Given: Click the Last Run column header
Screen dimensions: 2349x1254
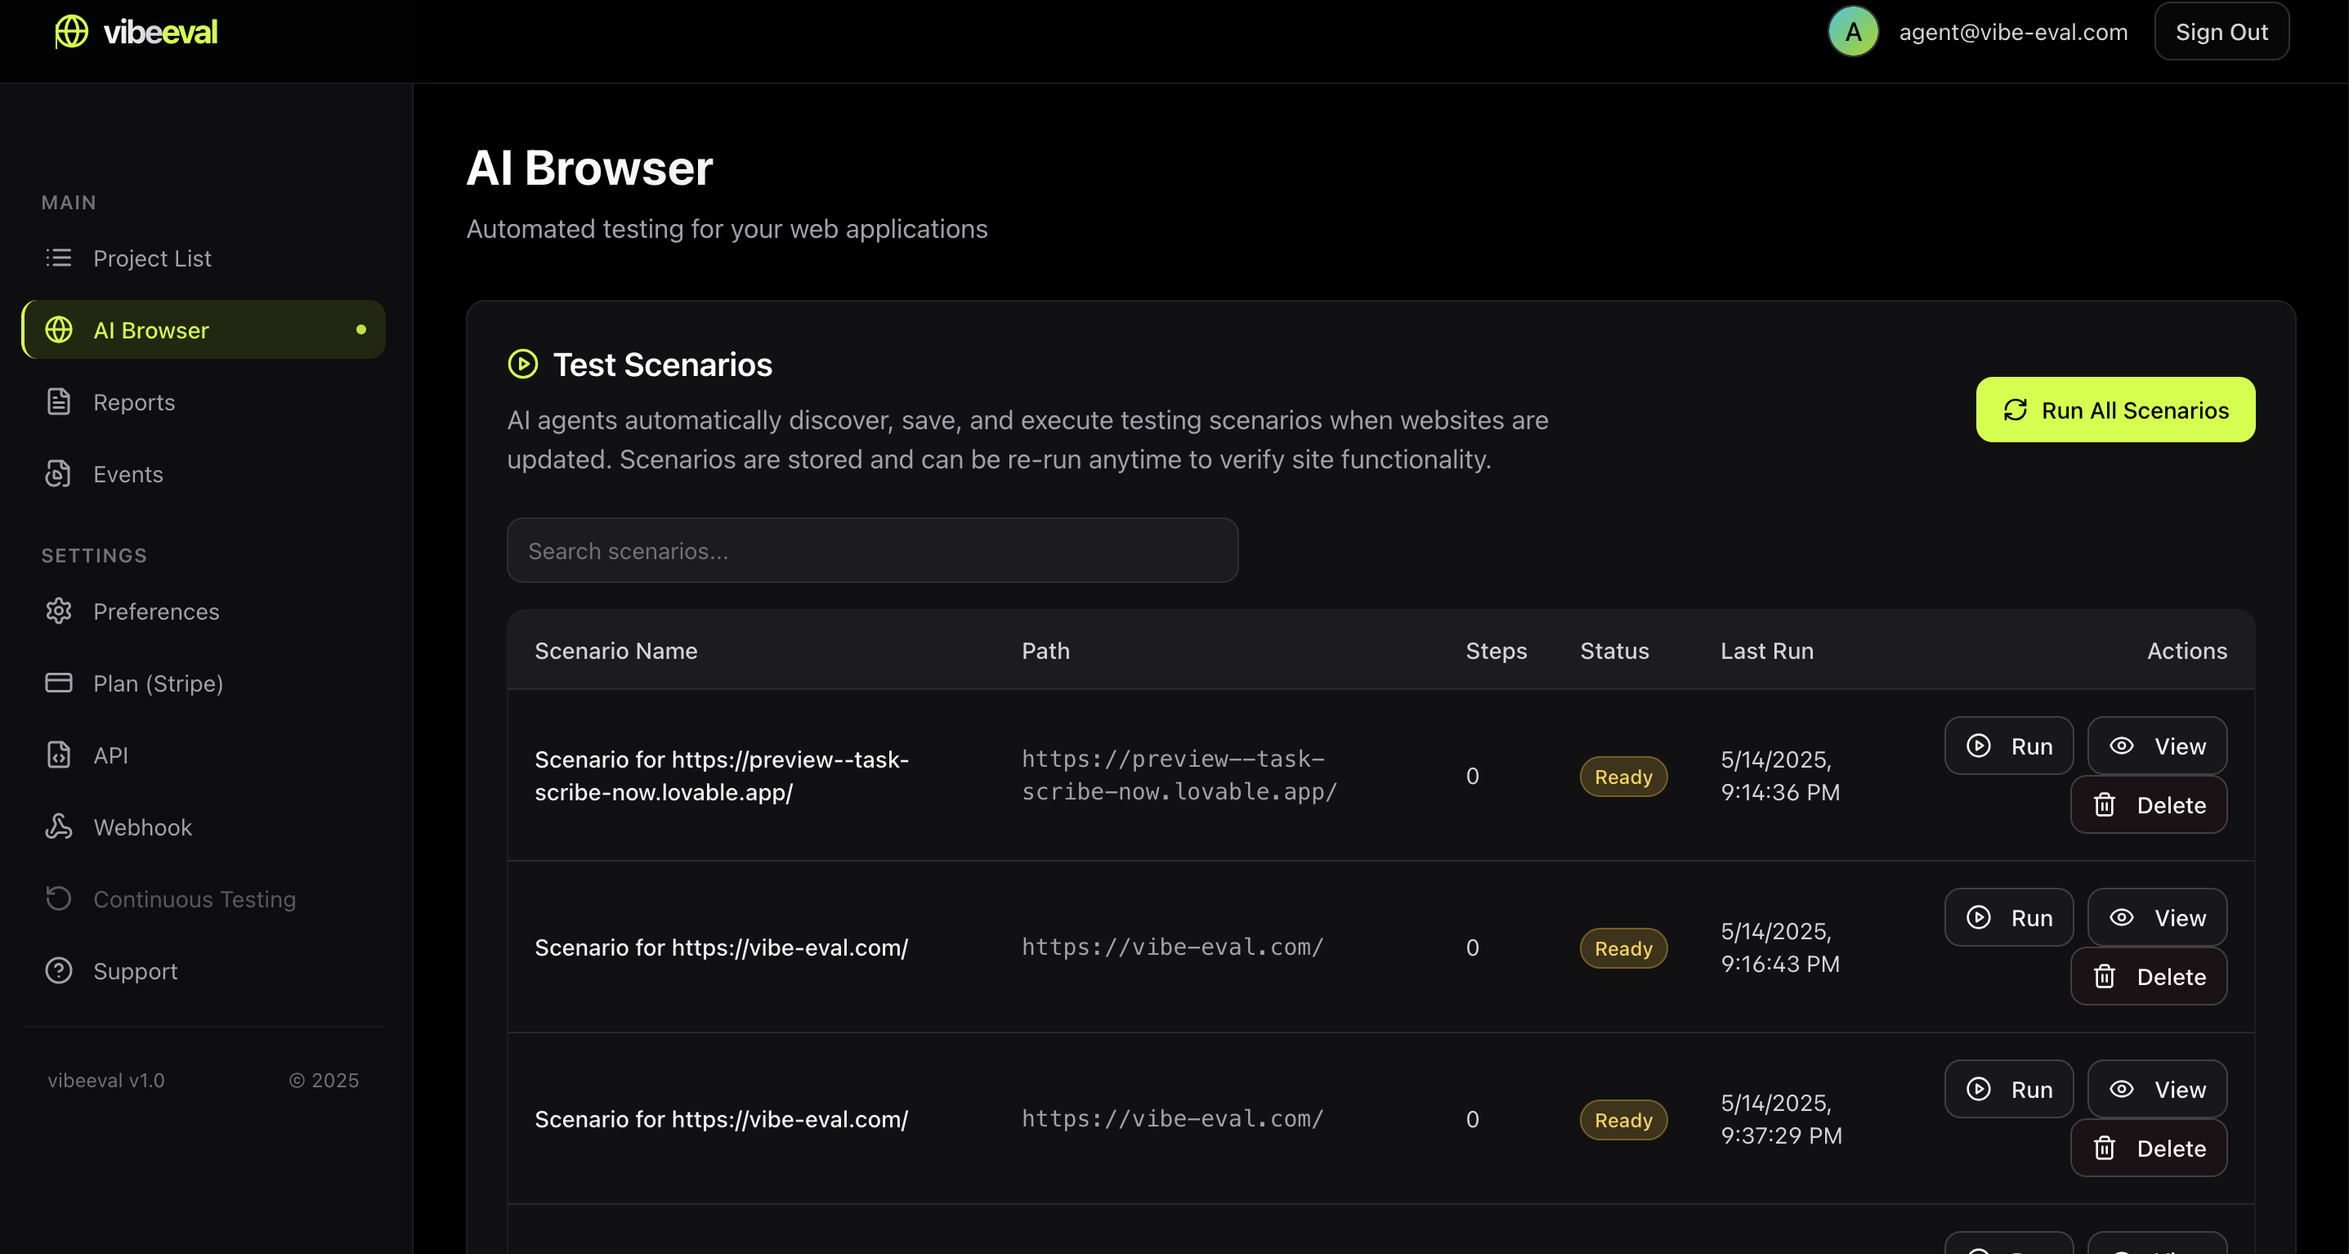Looking at the screenshot, I should (1766, 652).
